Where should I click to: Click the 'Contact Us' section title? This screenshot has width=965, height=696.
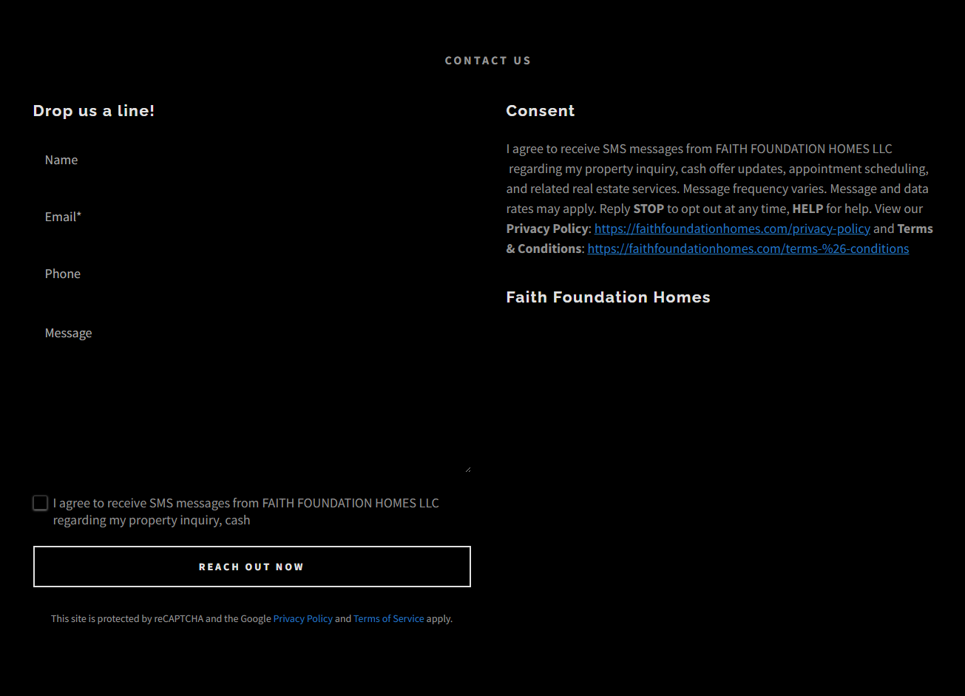click(488, 61)
